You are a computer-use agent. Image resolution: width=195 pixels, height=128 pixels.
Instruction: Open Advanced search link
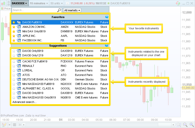pyautogui.click(x=24, y=102)
